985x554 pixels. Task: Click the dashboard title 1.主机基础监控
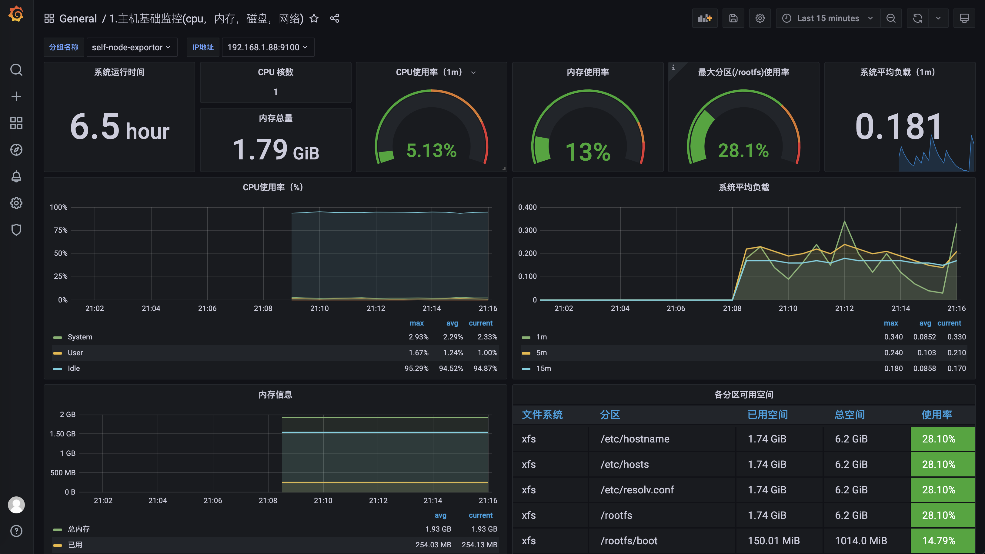click(x=206, y=18)
